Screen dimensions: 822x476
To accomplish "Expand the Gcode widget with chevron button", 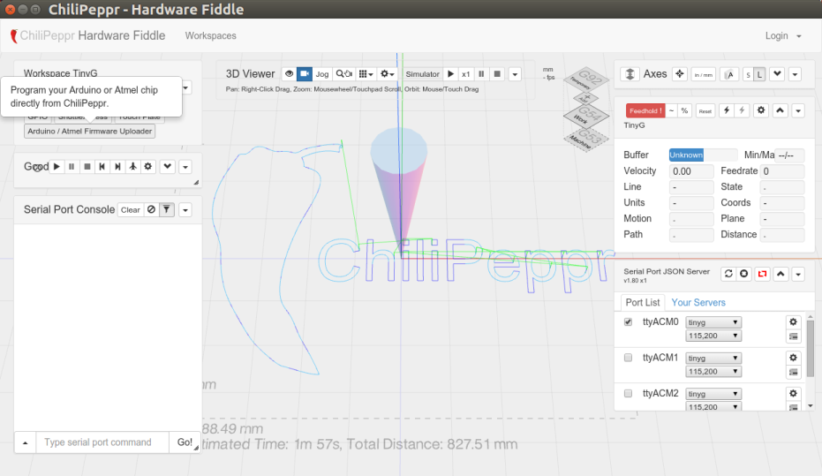I will click(167, 167).
